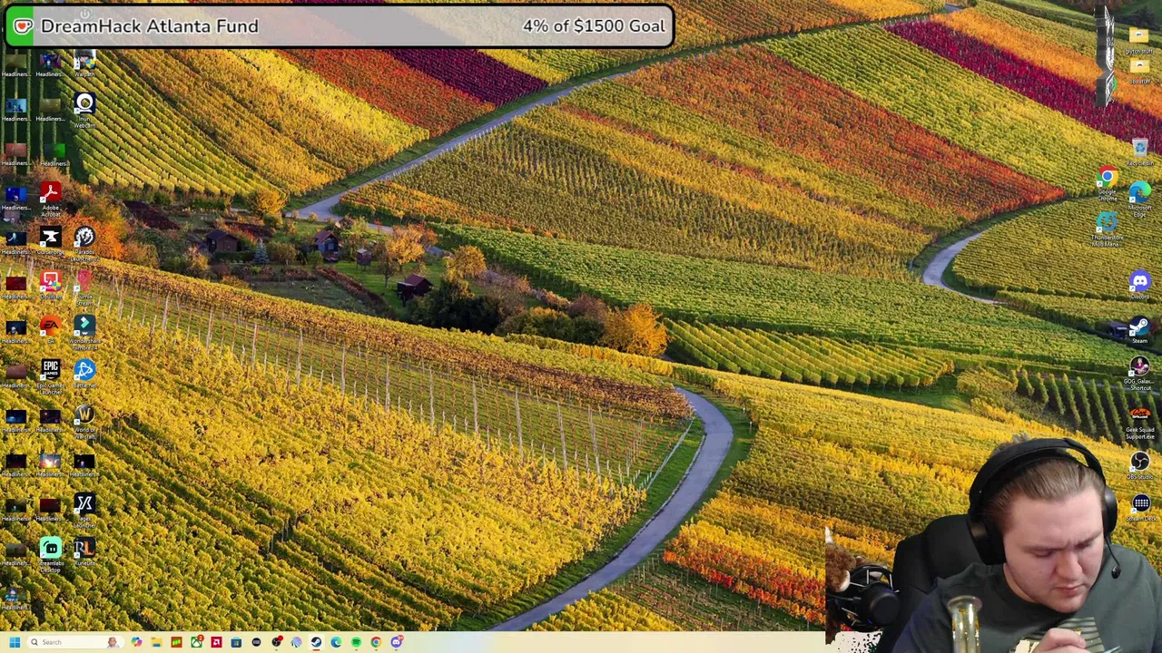Open Copilot from the taskbar
This screenshot has width=1162, height=653.
click(x=136, y=642)
